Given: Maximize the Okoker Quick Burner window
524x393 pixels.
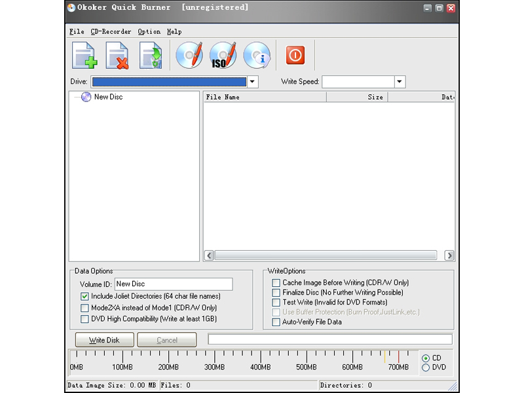Looking at the screenshot, I should click(439, 9).
